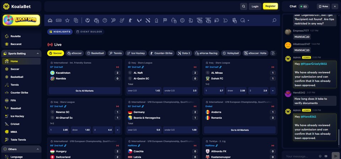Select the Volleyball live filter chip
The image size is (341, 159).
click(231, 53)
